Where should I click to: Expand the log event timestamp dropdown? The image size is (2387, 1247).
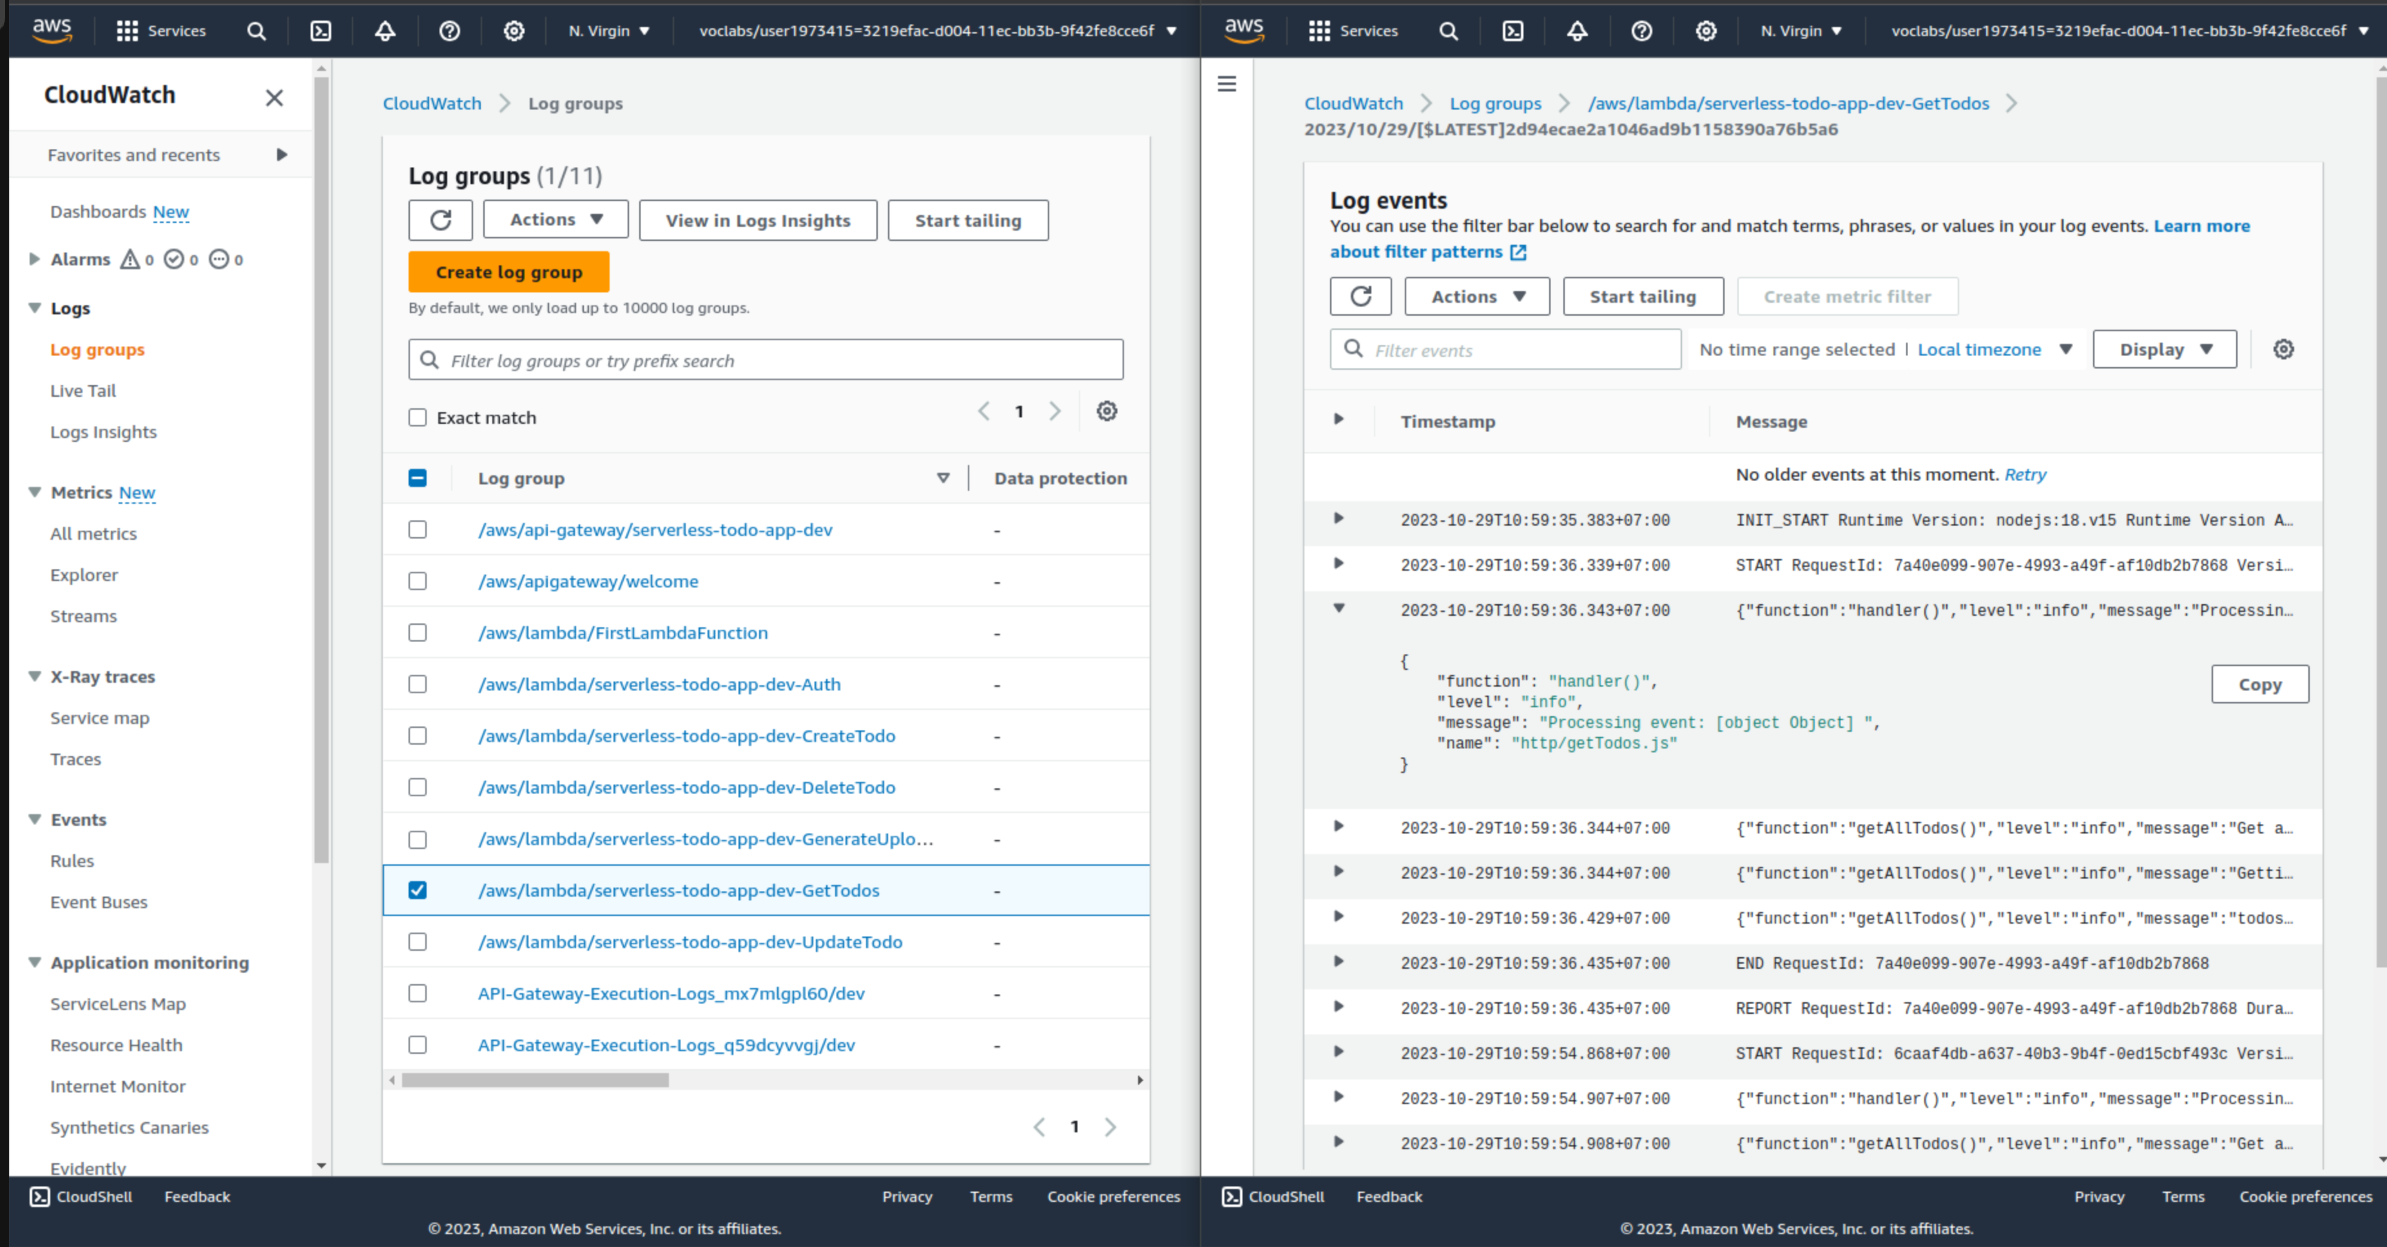tap(1340, 420)
